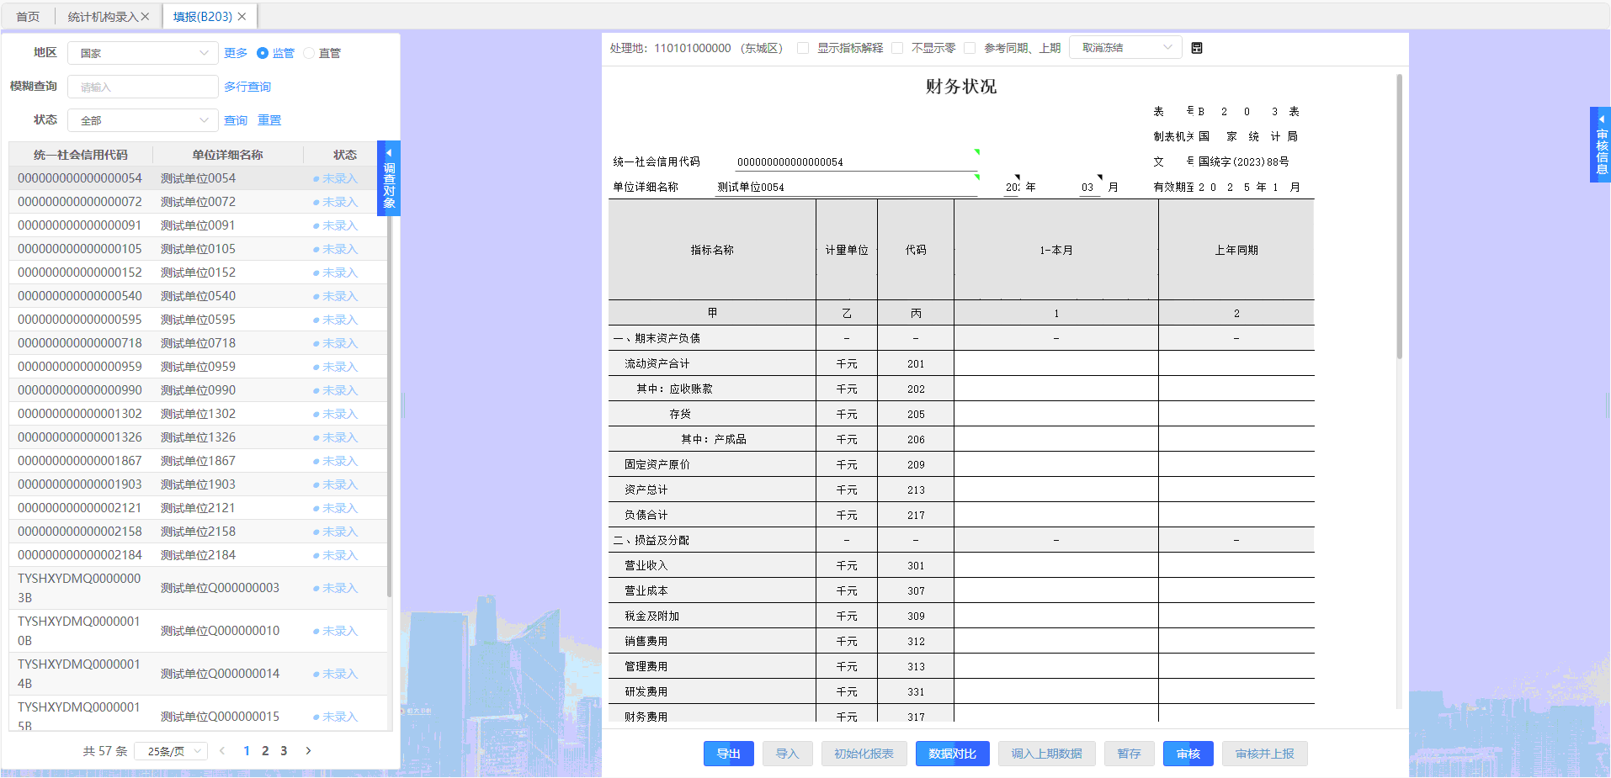This screenshot has width=1611, height=778.
Task: Select row 测试单位0091
Action: tap(198, 225)
